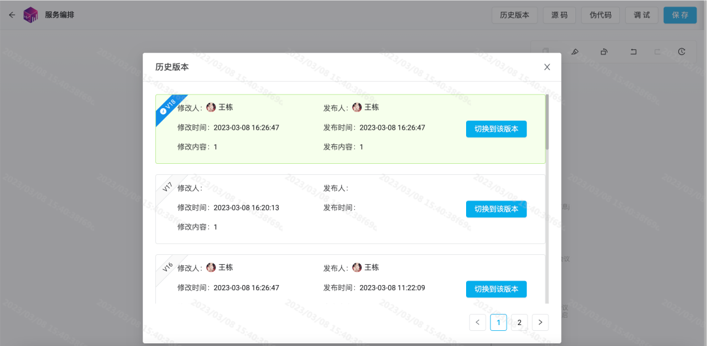This screenshot has width=707, height=346.
Task: Click 王栋 avatar next to 发布人 in V18
Action: (x=357, y=107)
